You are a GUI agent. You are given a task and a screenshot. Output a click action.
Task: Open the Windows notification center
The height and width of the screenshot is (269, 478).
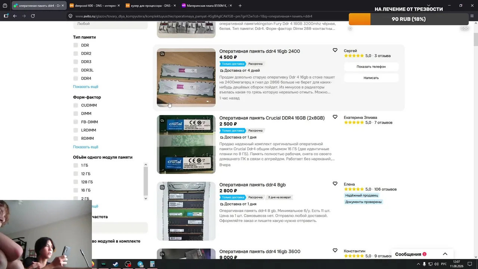[x=470, y=264]
